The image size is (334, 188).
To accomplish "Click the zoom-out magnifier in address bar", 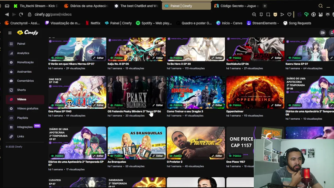I will [x=254, y=15].
